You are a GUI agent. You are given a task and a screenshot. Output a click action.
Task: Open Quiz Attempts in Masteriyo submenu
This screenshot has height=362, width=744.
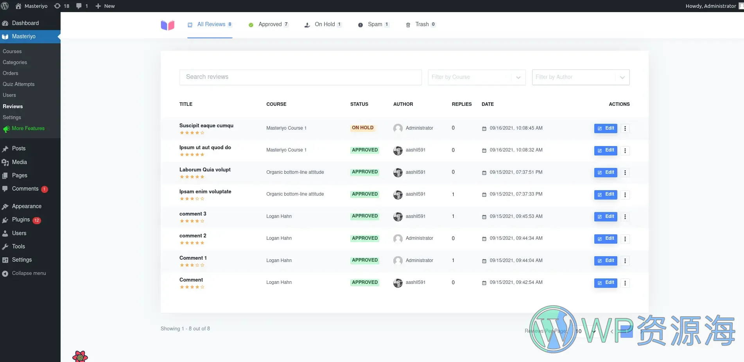19,84
